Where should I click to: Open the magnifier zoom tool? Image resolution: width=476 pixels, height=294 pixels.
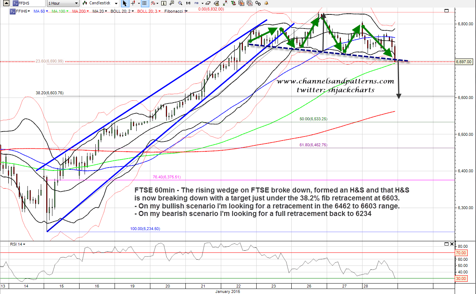click(180, 3)
